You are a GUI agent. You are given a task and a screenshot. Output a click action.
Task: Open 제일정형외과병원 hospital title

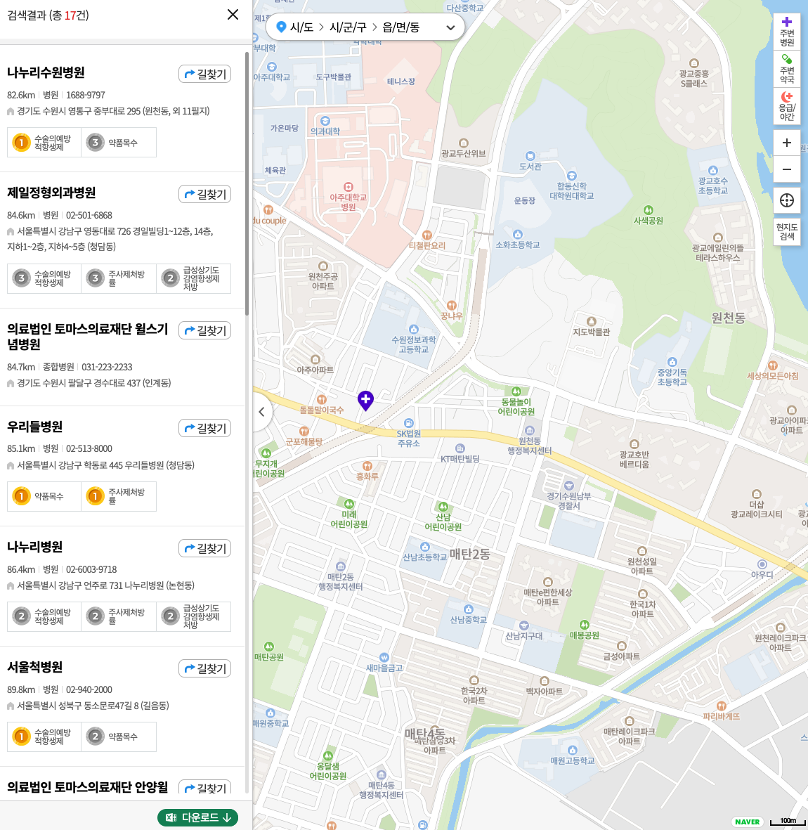click(x=51, y=193)
